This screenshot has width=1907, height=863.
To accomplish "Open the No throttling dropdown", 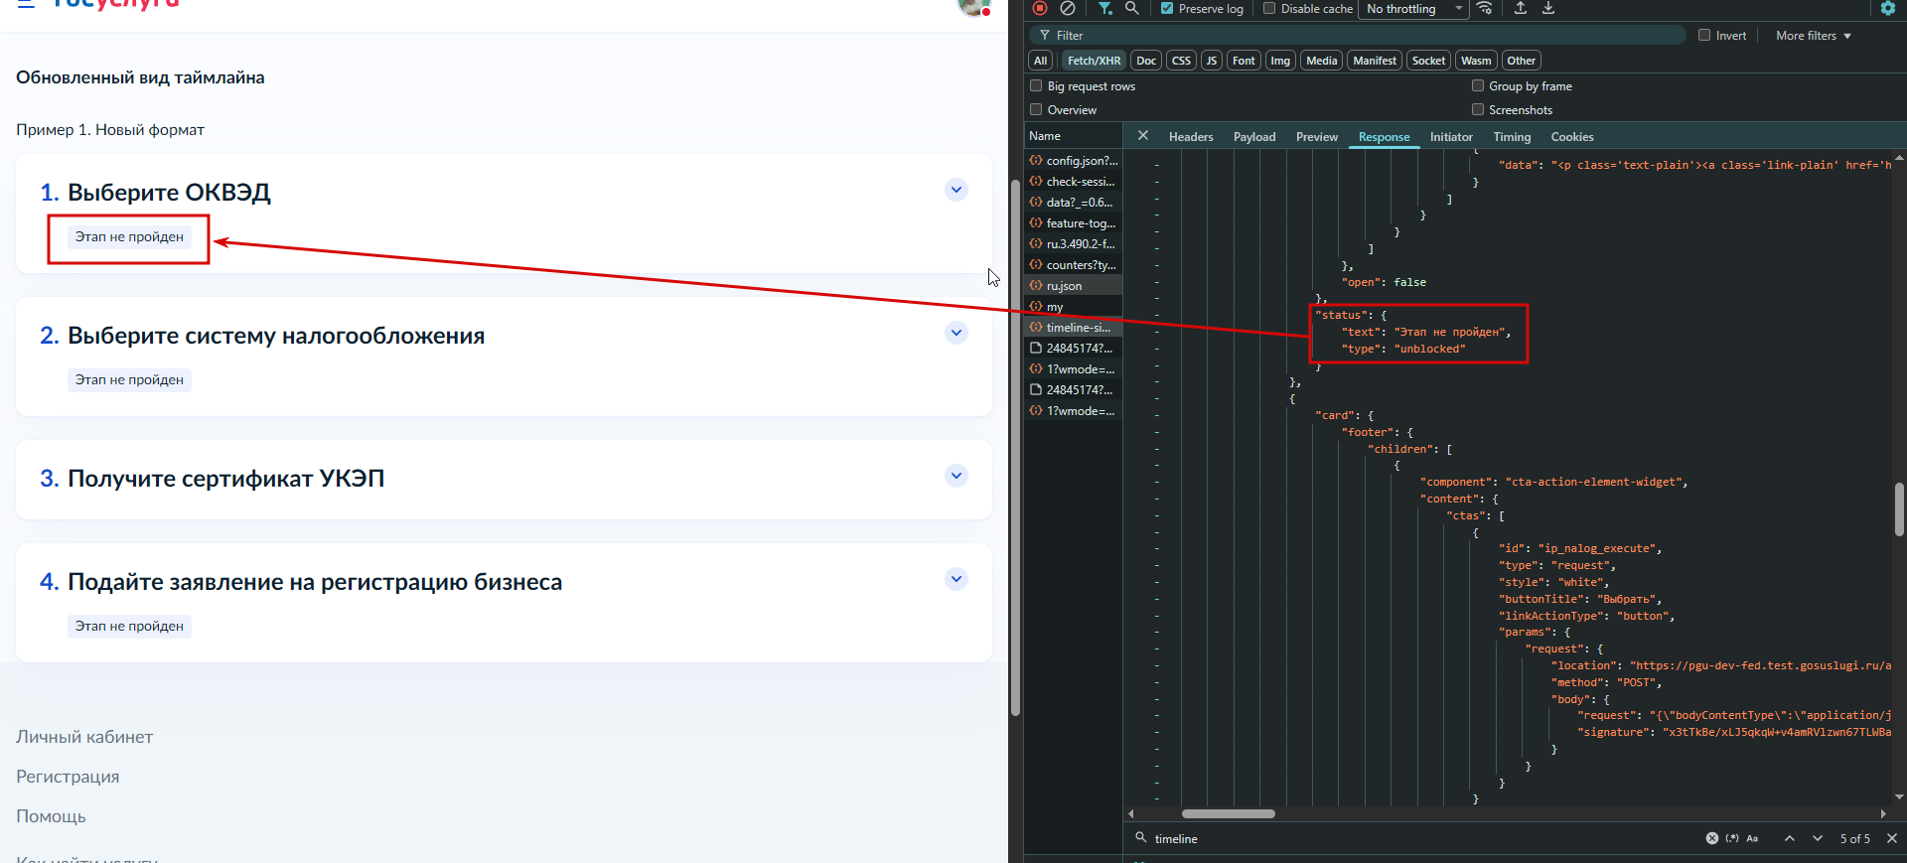I will click(x=1414, y=9).
